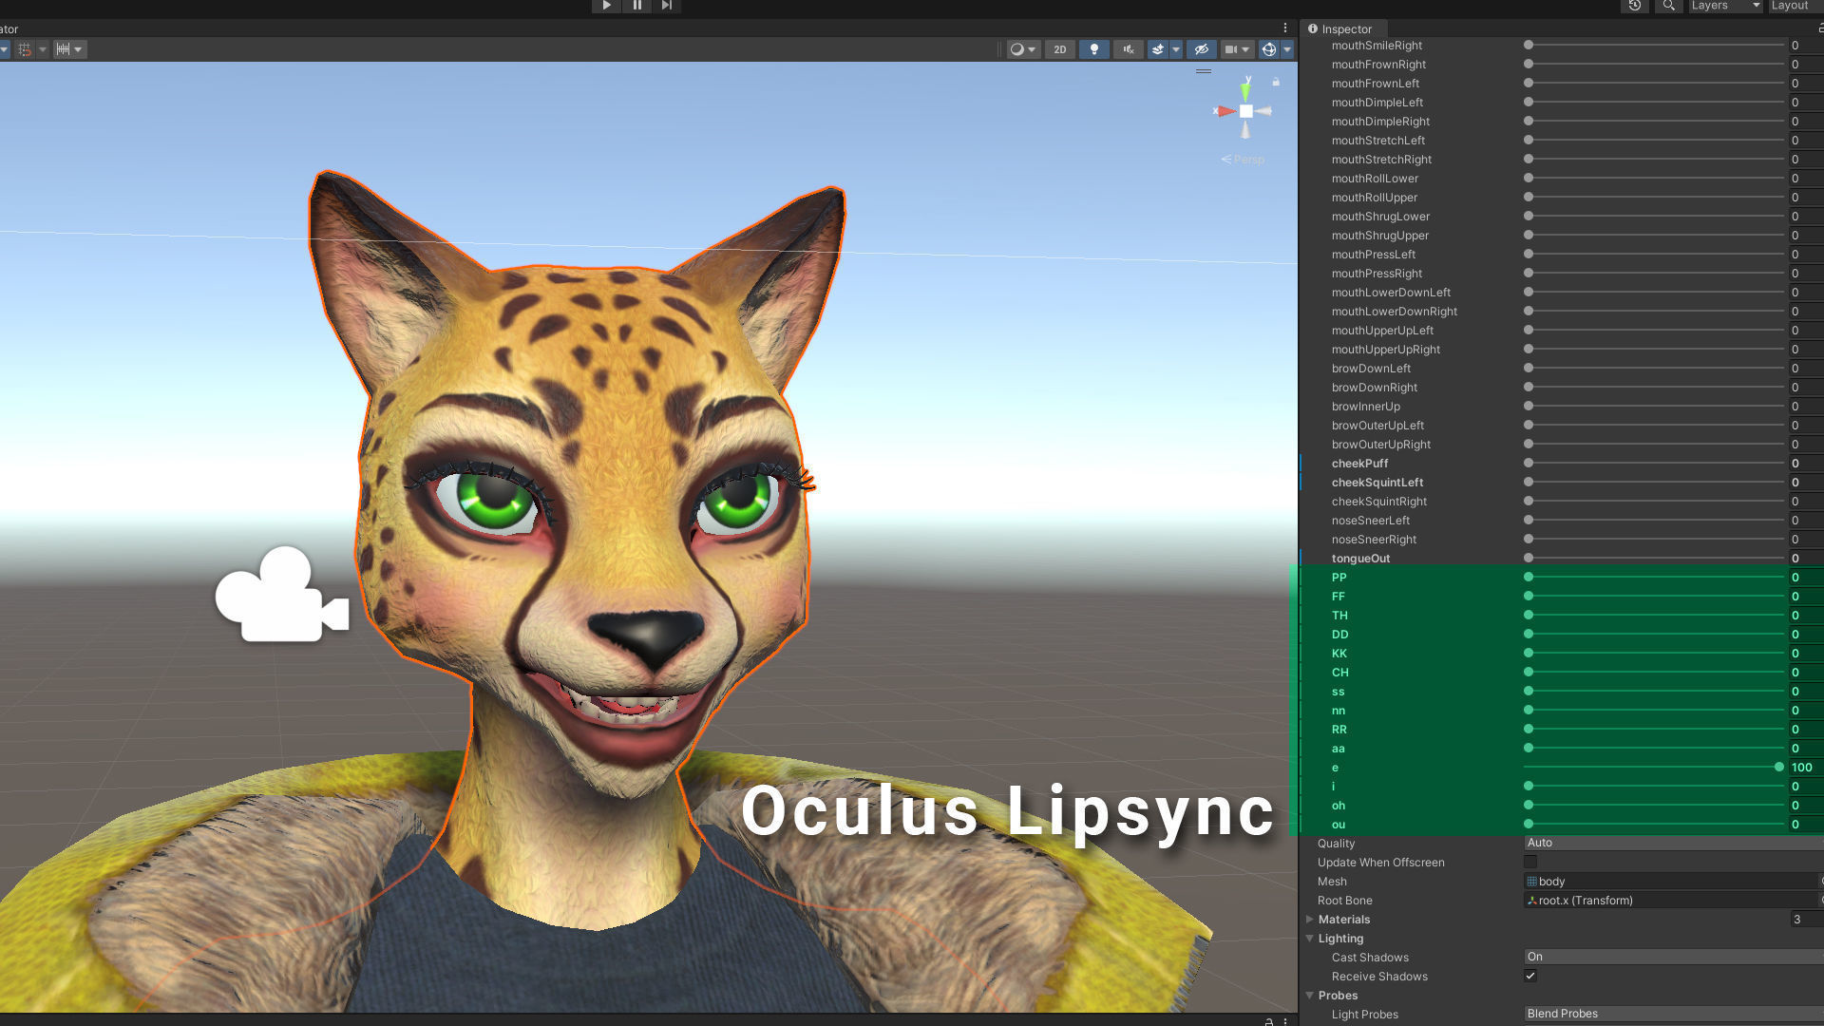1824x1026 pixels.
Task: Open the Cast Shadows dropdown
Action: tap(1673, 958)
